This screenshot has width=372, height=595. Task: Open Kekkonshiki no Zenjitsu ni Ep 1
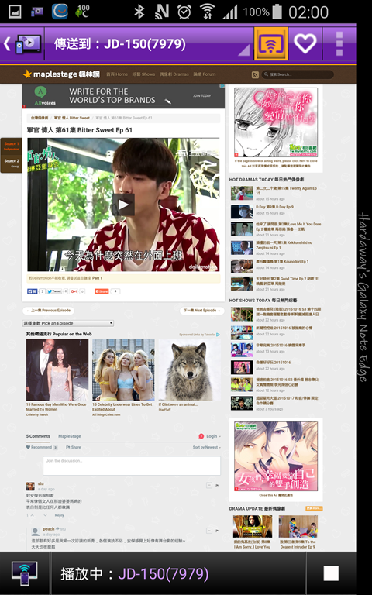(284, 245)
